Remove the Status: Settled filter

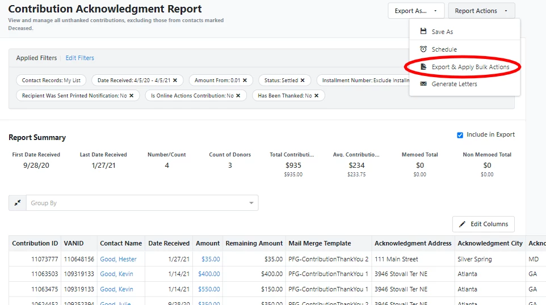(303, 81)
